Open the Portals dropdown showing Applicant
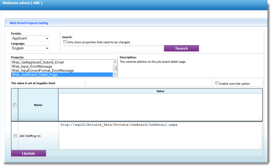The width and height of the screenshot is (273, 168). point(30,38)
